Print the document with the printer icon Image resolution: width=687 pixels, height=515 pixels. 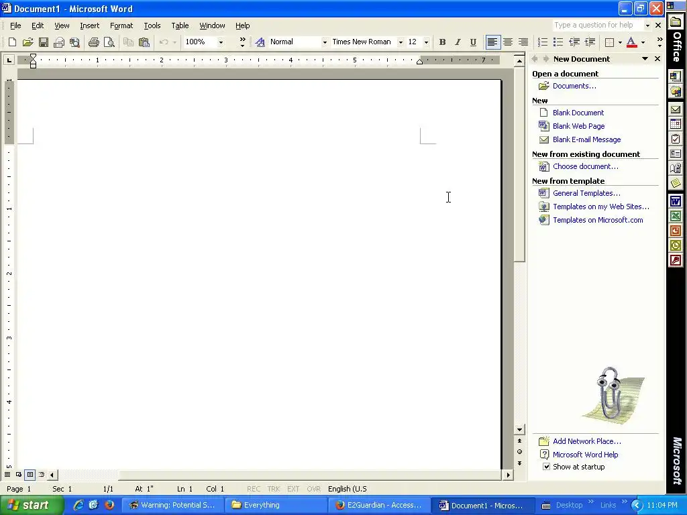pos(93,42)
